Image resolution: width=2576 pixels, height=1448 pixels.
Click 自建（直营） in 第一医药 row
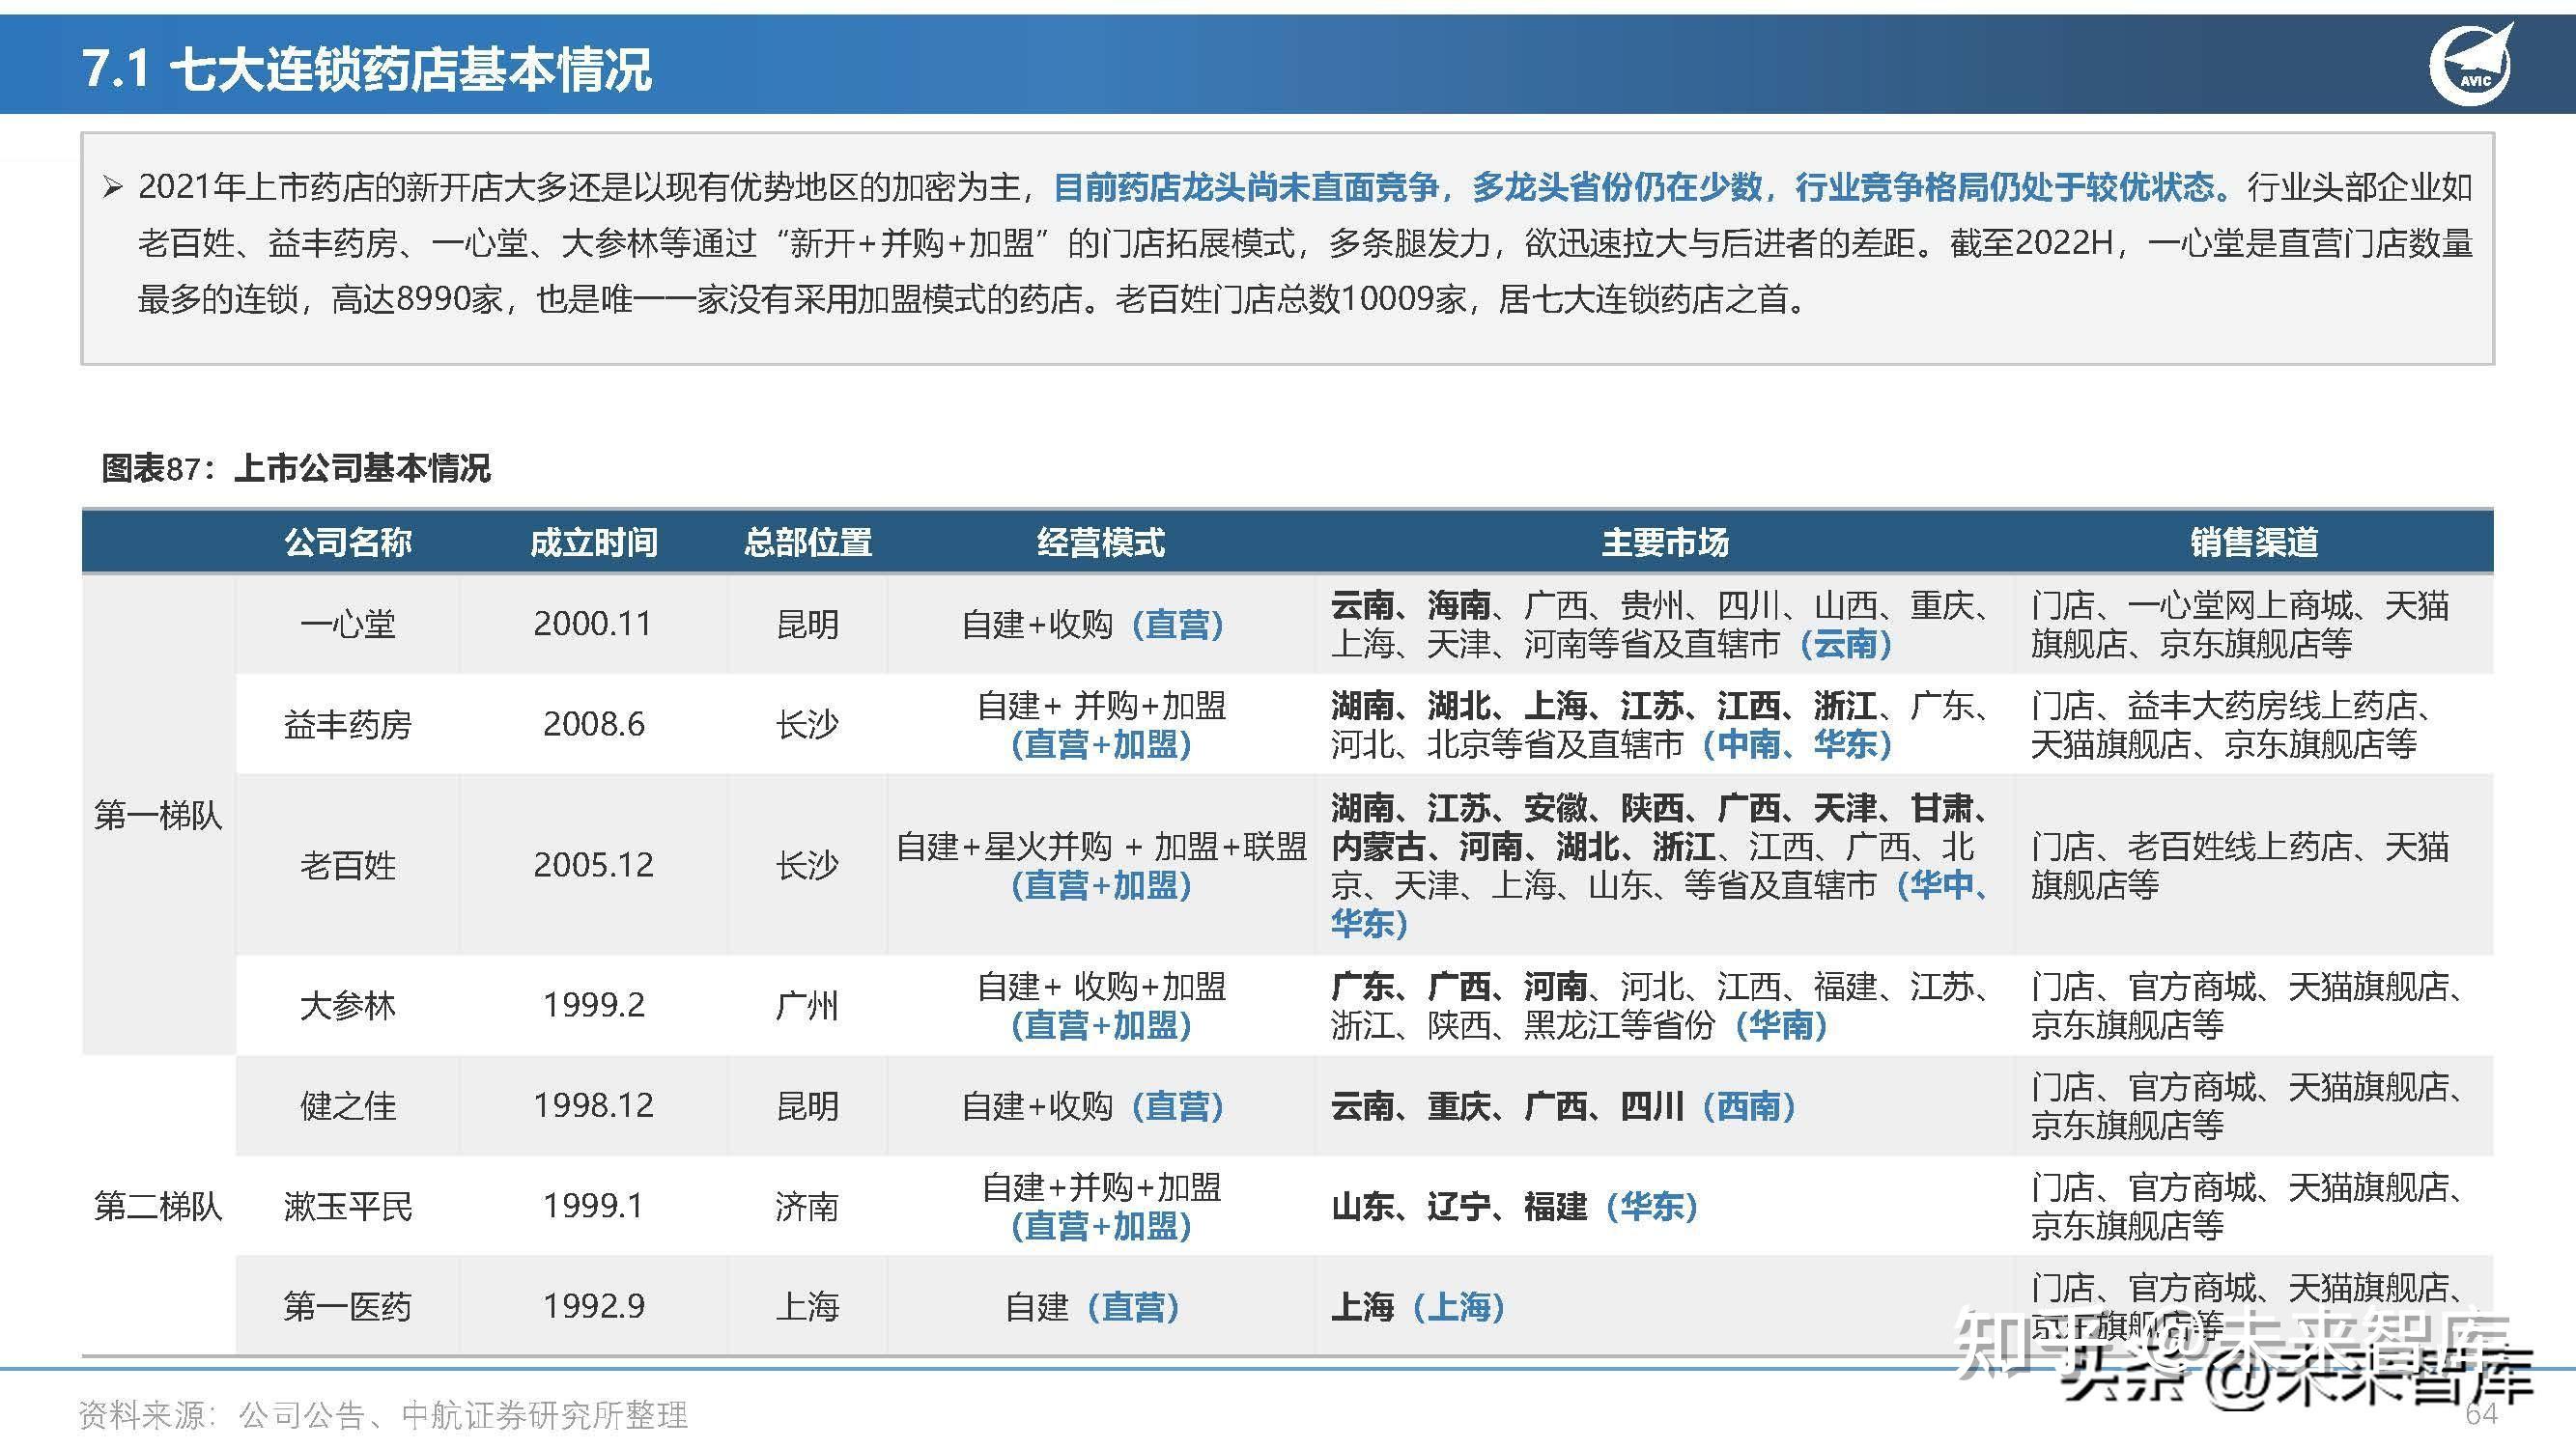coord(1092,1306)
